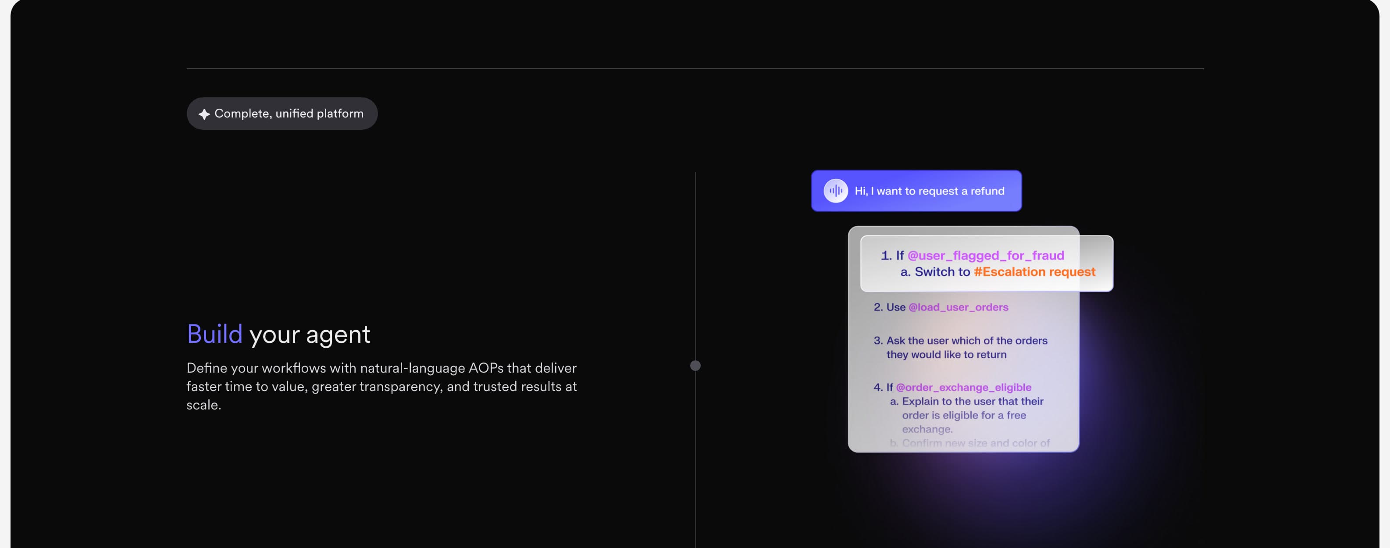
Task: Click the '@load_user_orders' tag
Action: click(x=958, y=307)
